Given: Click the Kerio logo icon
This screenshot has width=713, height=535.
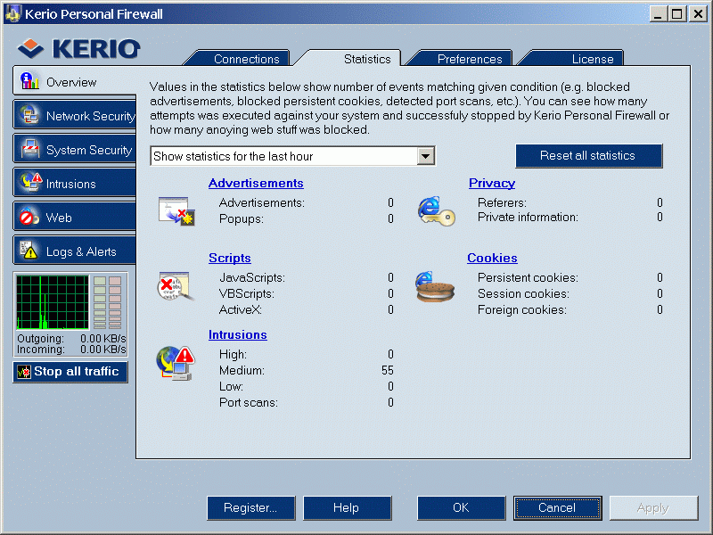Looking at the screenshot, I should click(30, 49).
